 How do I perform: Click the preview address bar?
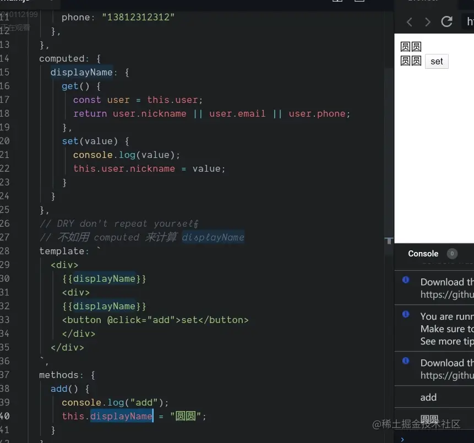468,21
